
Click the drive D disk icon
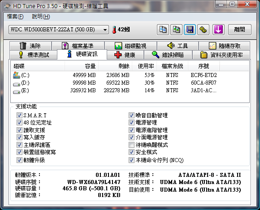[x=17, y=84]
